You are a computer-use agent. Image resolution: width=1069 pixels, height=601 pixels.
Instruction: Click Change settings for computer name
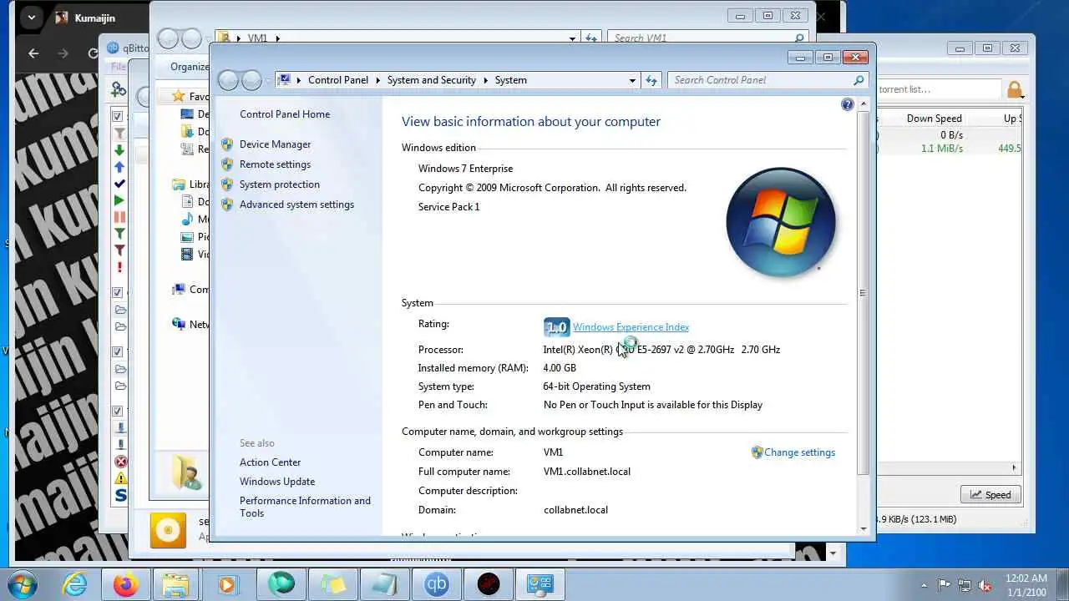799,452
